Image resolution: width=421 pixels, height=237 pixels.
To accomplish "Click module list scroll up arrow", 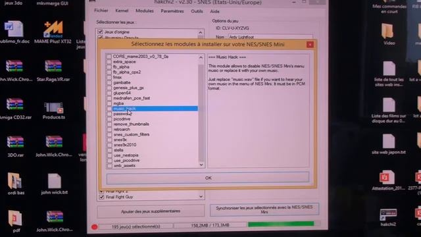I will tap(201, 57).
